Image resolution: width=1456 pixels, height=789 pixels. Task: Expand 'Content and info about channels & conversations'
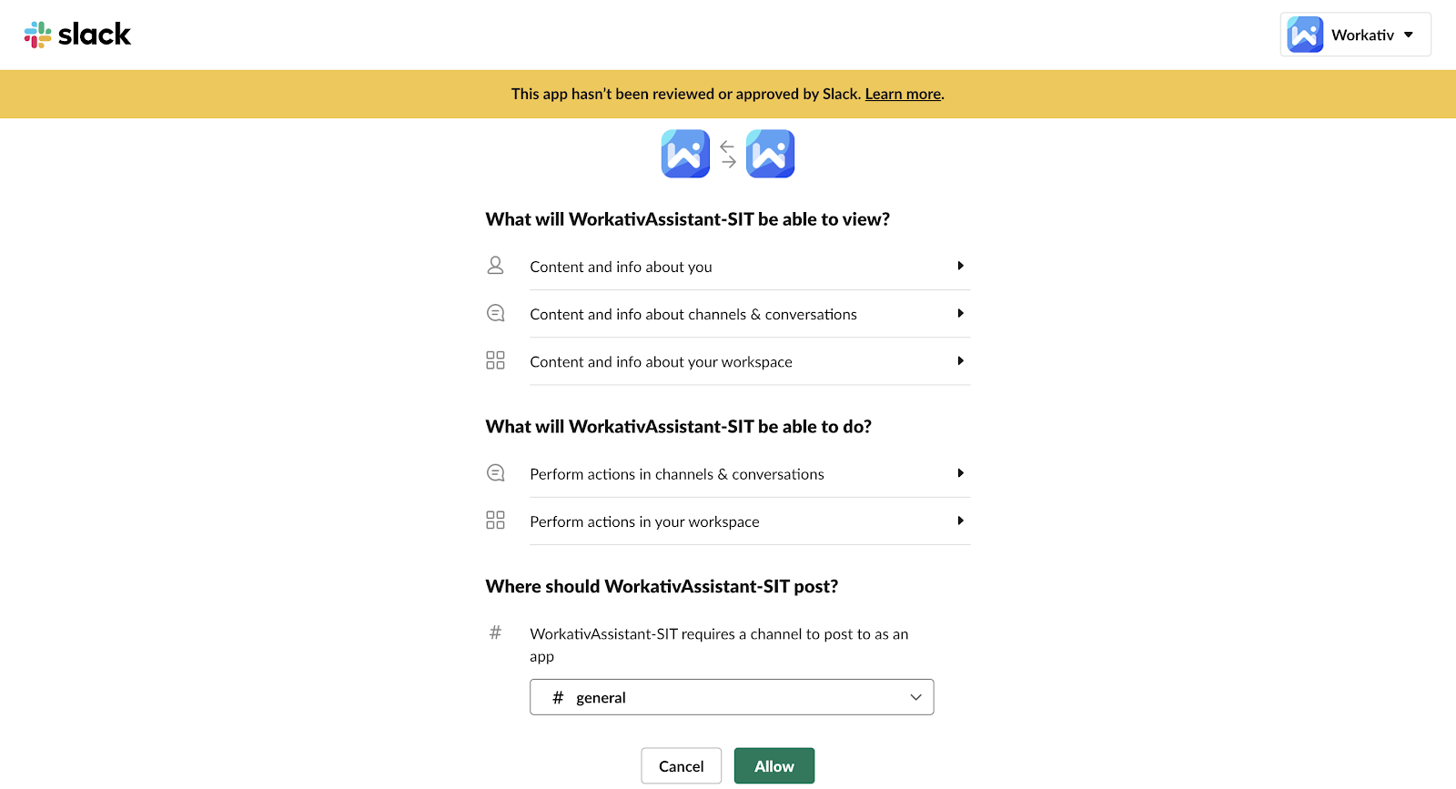tap(960, 313)
